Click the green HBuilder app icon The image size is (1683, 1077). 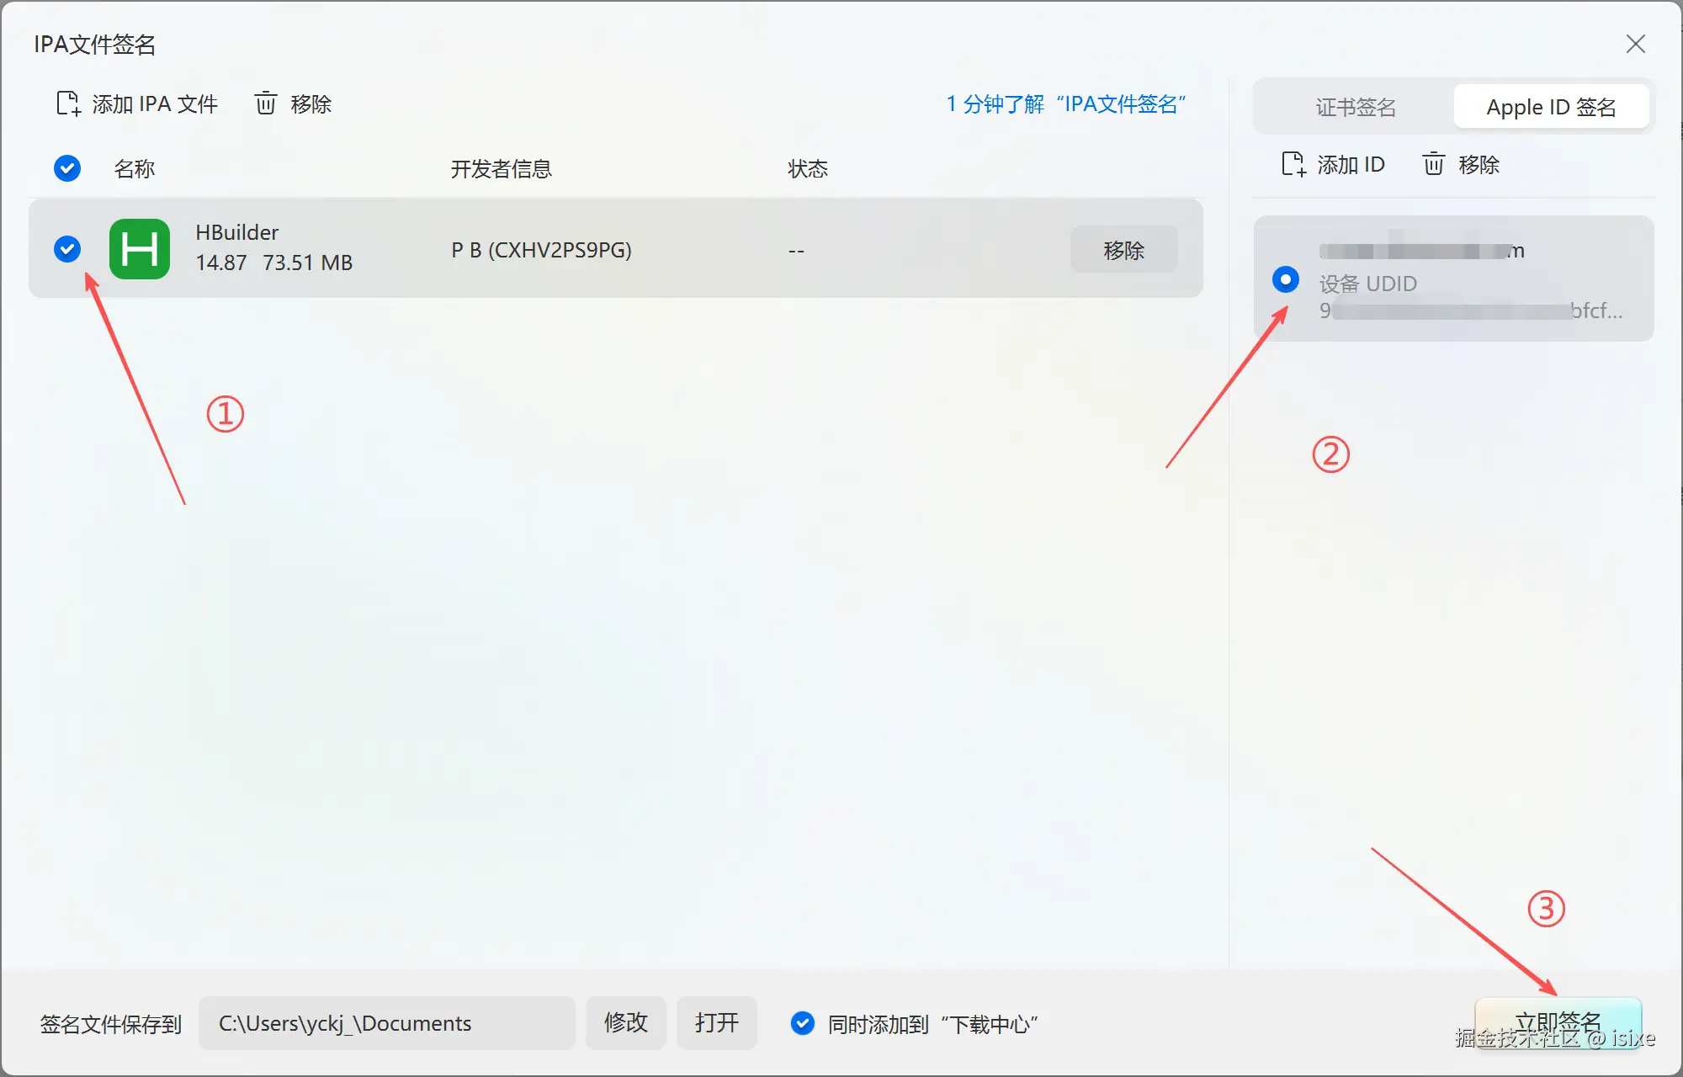point(140,249)
